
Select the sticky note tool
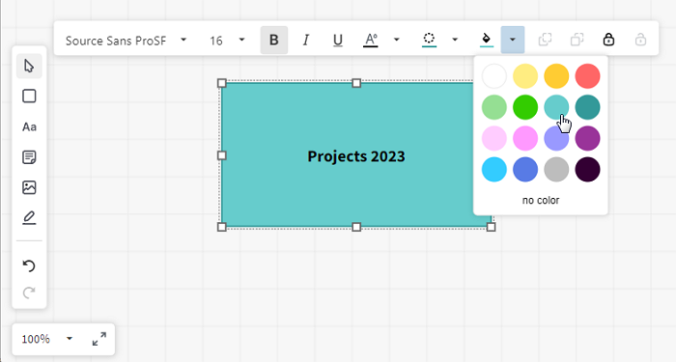pos(29,156)
